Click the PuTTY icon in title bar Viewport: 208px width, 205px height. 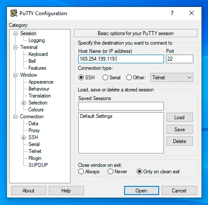tap(14, 13)
